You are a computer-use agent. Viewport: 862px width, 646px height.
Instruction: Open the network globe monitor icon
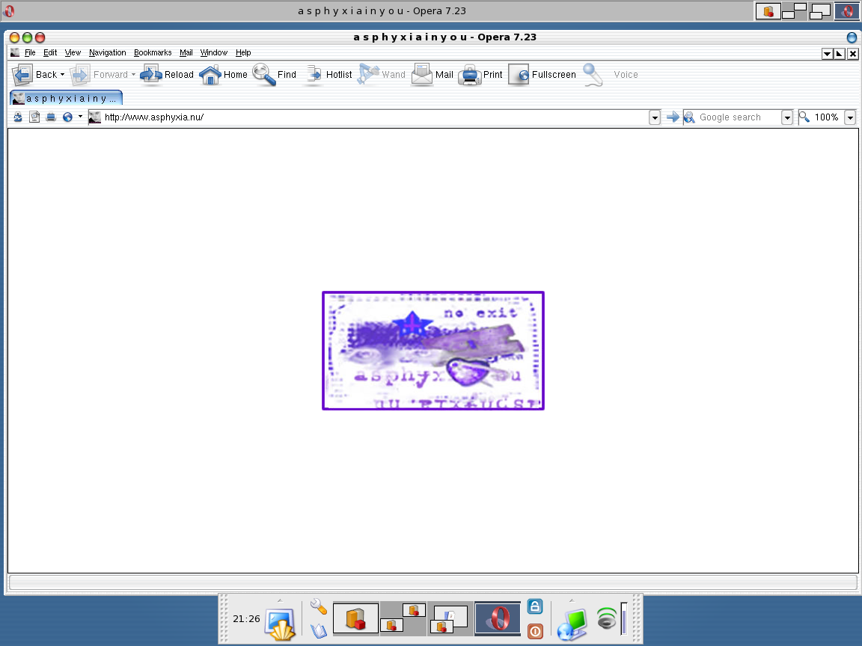click(572, 624)
